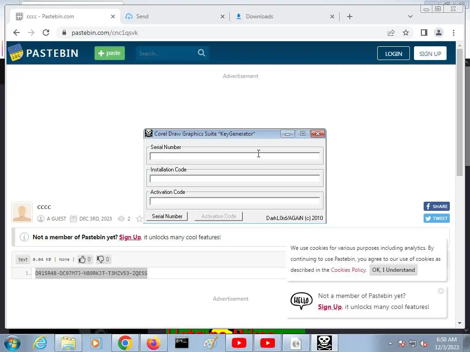Open the share page icon in address bar
470x352 pixels.
391,33
